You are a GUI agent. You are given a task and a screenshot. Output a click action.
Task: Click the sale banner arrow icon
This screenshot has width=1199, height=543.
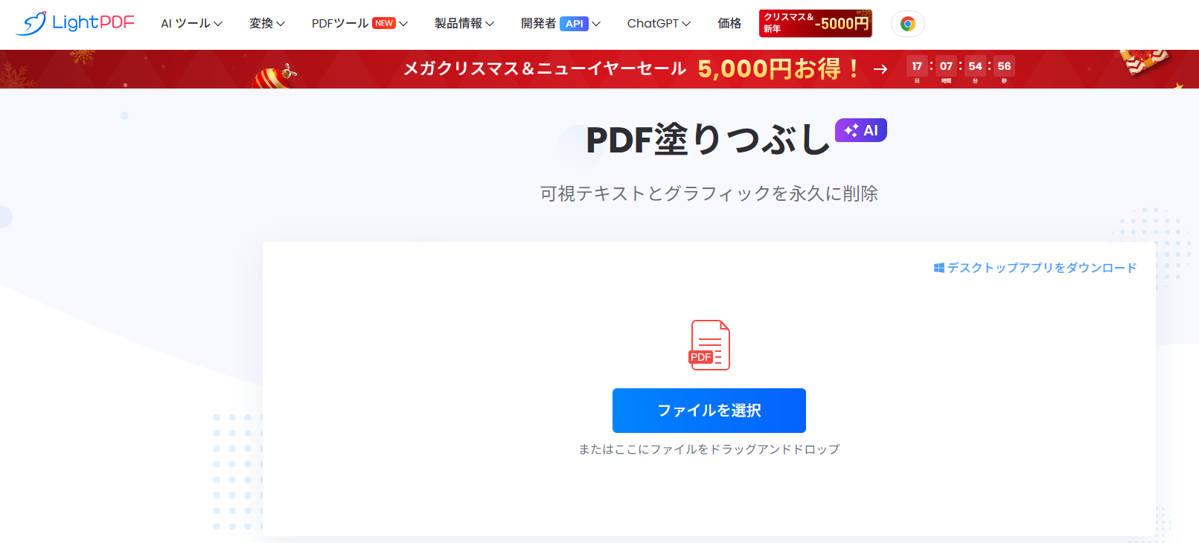pos(880,69)
